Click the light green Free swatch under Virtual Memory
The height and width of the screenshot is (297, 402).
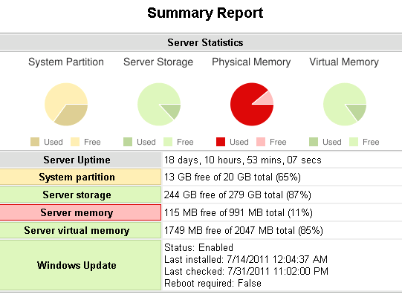point(354,142)
